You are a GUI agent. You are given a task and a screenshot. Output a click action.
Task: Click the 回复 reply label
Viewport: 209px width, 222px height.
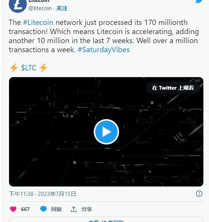click(x=56, y=209)
